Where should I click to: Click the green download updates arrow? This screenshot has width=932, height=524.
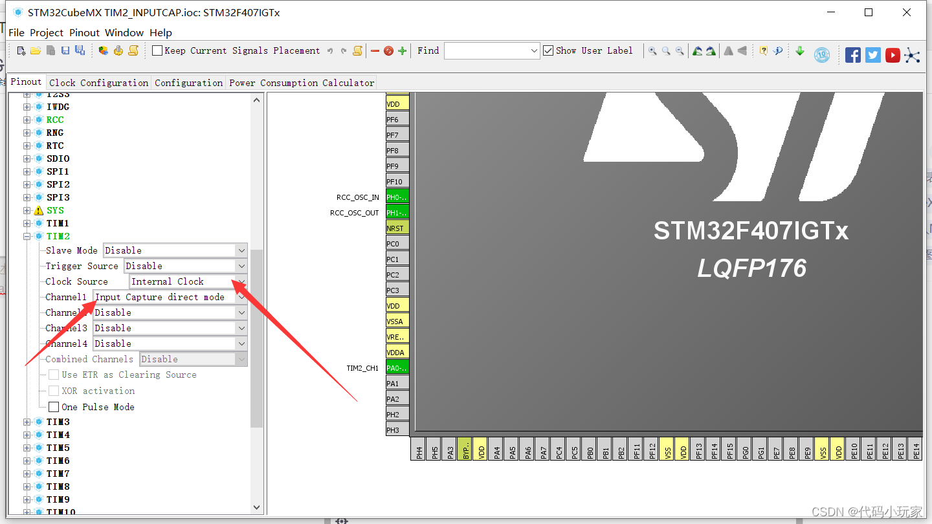pyautogui.click(x=800, y=50)
